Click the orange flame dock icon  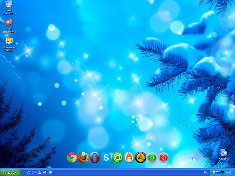pos(129,158)
